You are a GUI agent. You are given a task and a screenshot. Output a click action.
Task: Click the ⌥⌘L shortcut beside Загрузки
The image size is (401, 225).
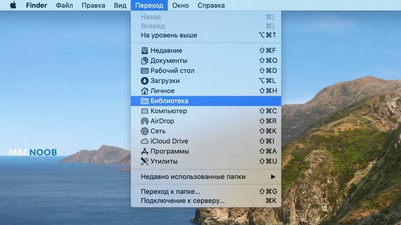(267, 81)
